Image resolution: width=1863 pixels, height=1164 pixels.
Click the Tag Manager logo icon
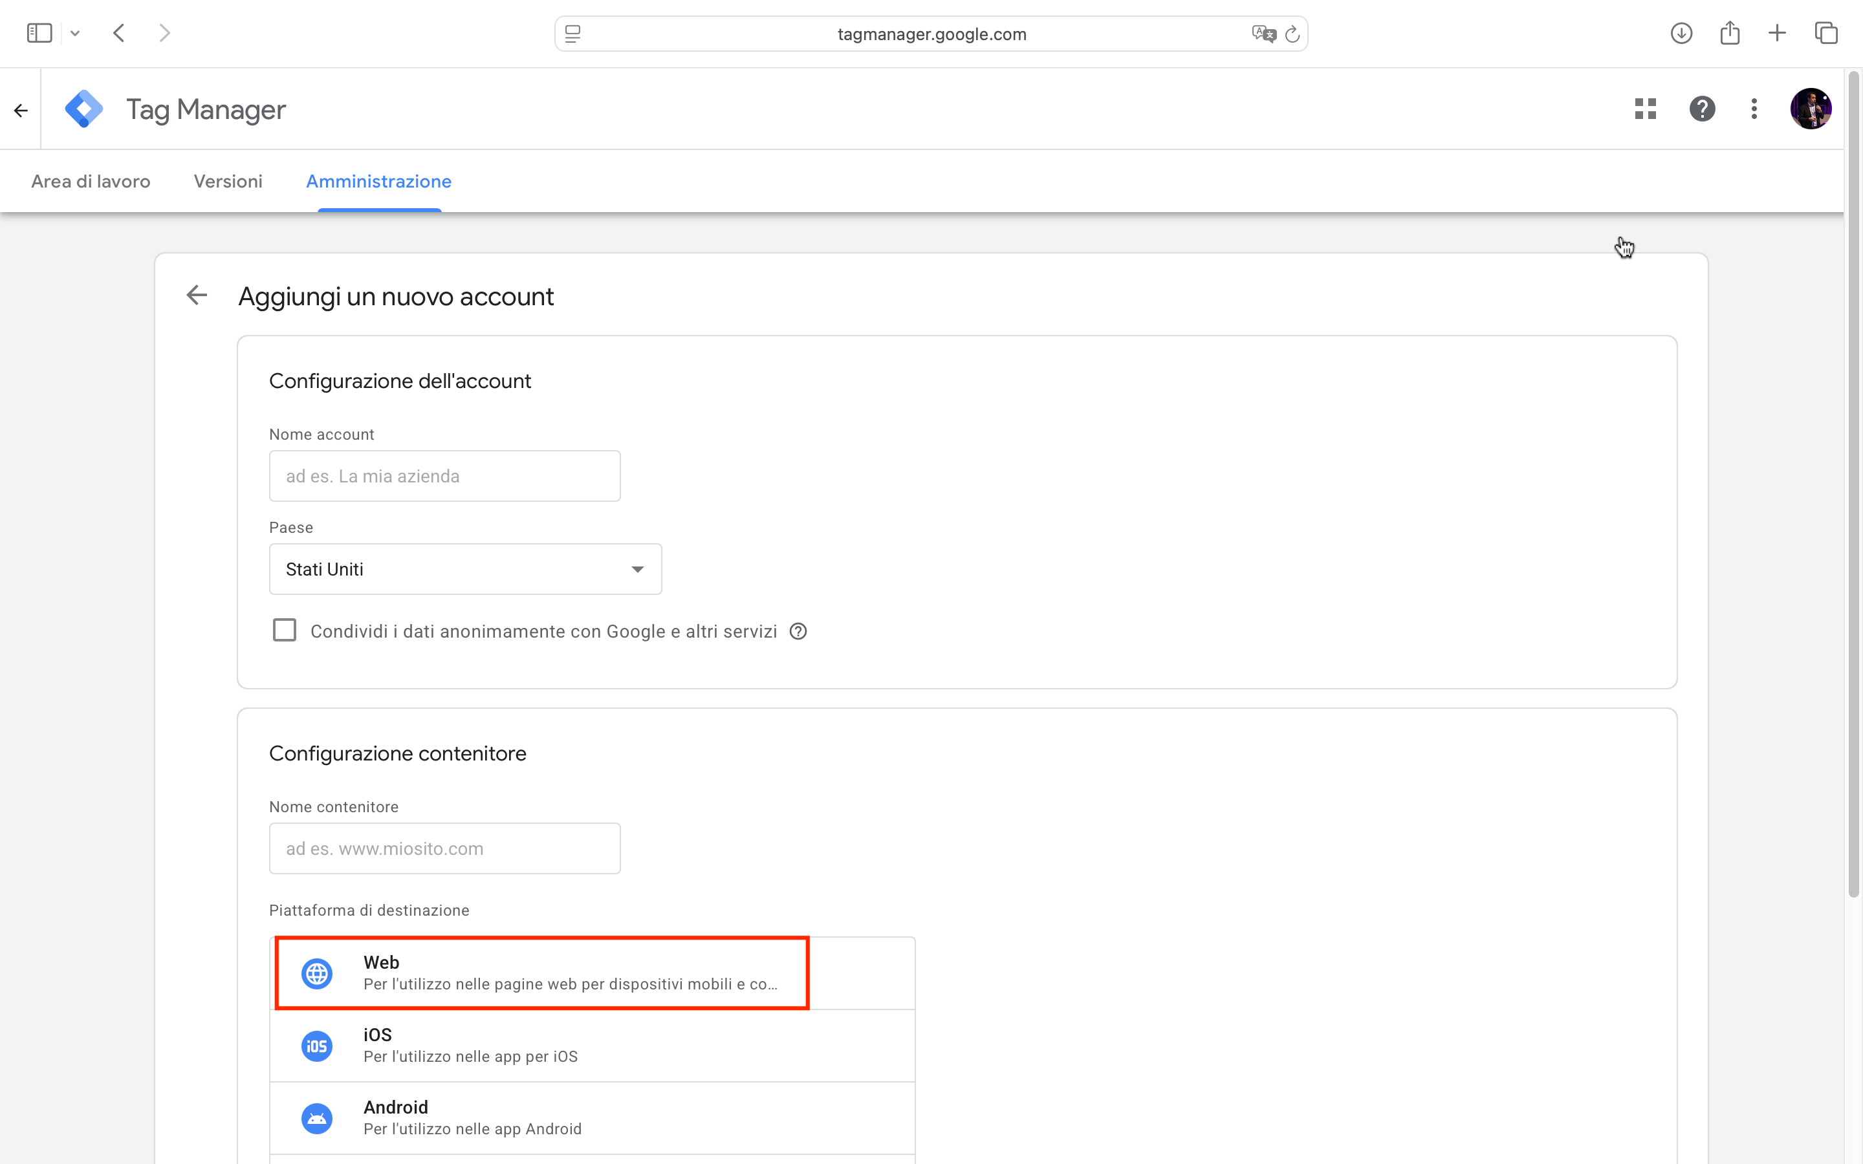tap(84, 109)
